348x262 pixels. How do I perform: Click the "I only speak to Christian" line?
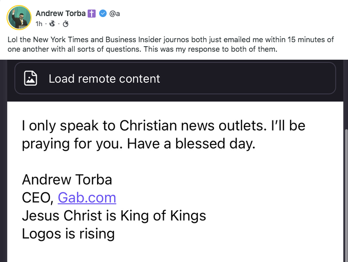point(163,125)
